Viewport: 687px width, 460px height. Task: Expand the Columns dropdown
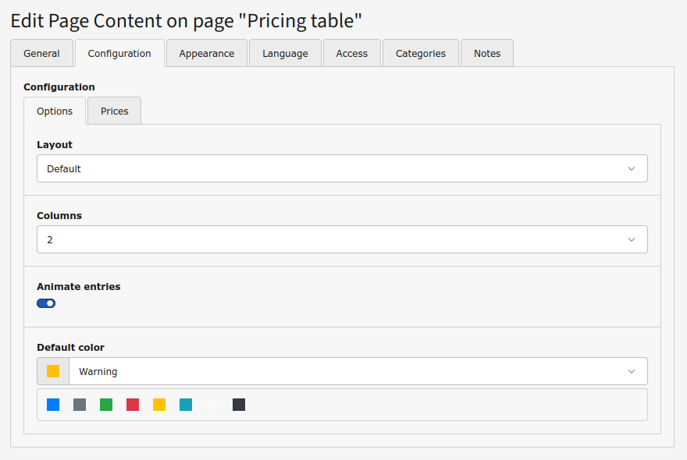click(342, 239)
